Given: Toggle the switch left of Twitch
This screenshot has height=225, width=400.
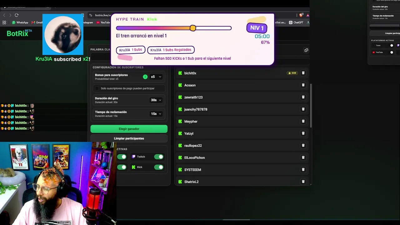Looking at the screenshot, I should [x=122, y=157].
